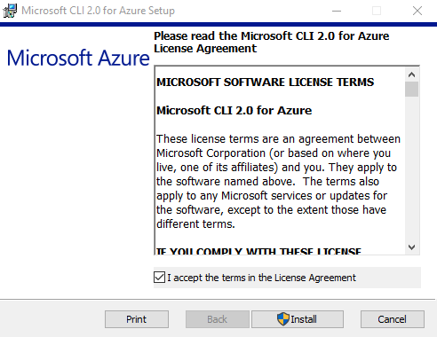This screenshot has width=437, height=337.
Task: Click the window title 'Microsoft CLI 2.0 for Azure Setup'
Action: click(x=98, y=11)
